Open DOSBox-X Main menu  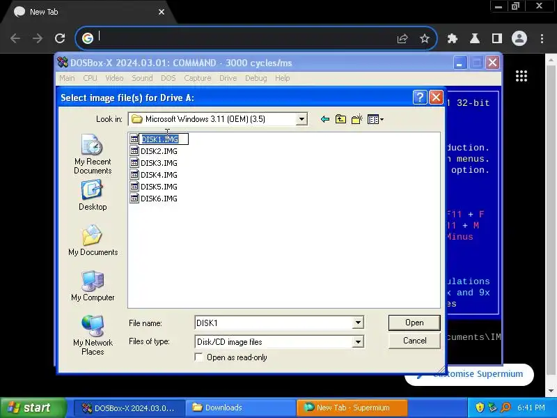(67, 78)
